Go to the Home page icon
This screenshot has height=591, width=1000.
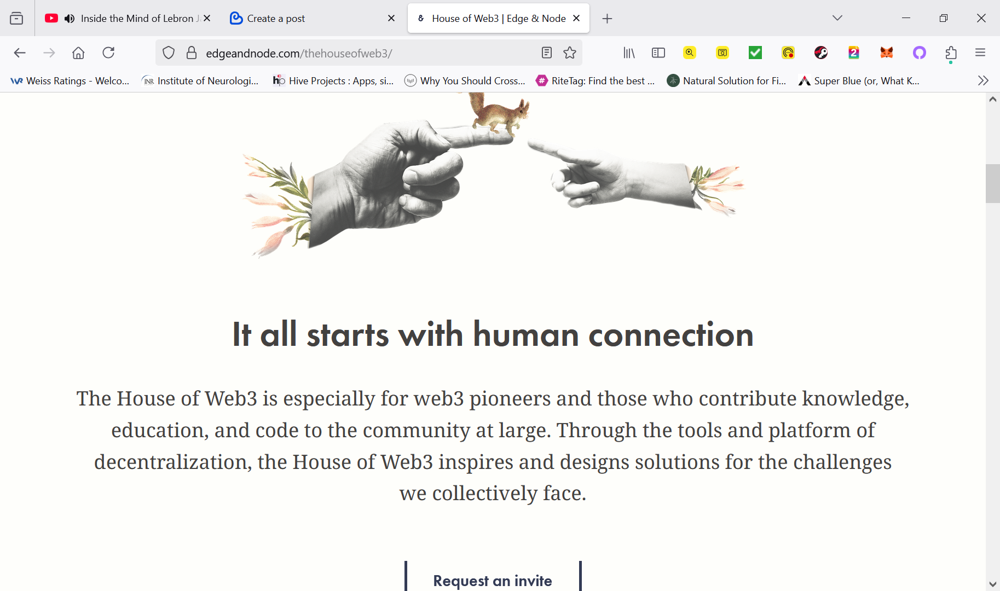[x=78, y=53]
